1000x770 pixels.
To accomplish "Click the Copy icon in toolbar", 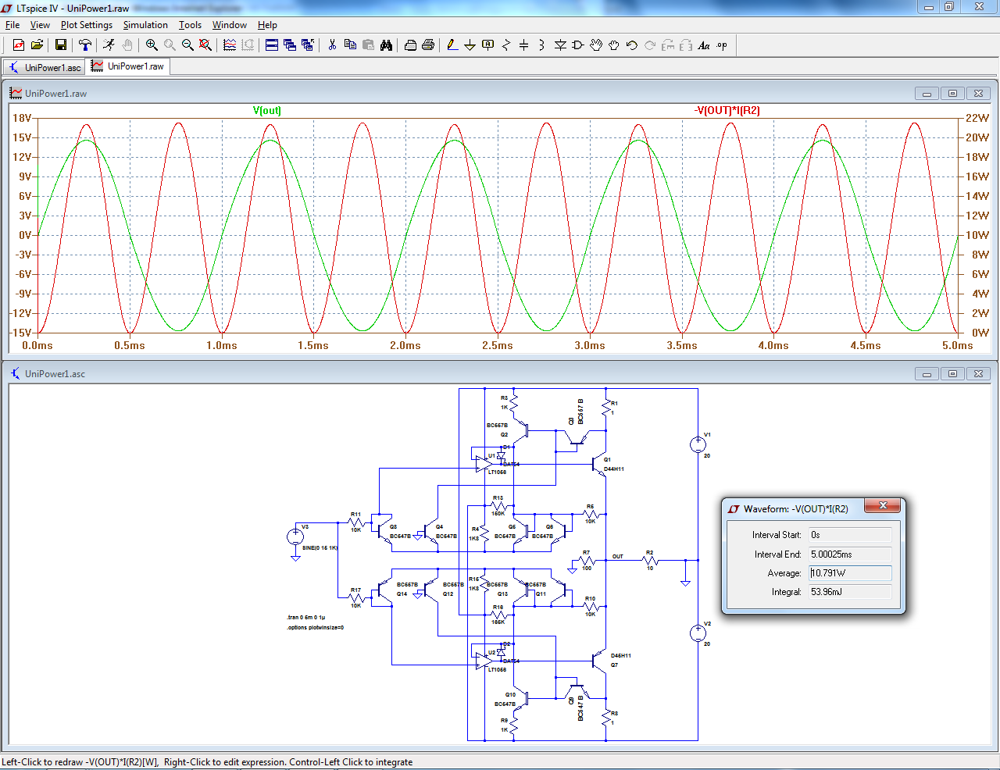I will pyautogui.click(x=350, y=45).
